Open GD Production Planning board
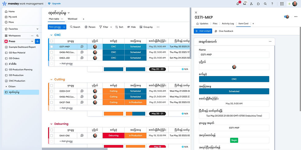 20,70
